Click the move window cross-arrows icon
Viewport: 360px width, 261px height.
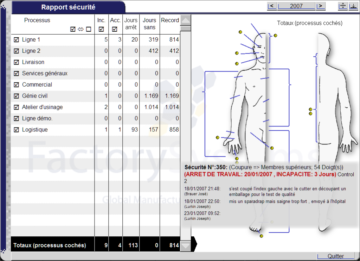343,6
